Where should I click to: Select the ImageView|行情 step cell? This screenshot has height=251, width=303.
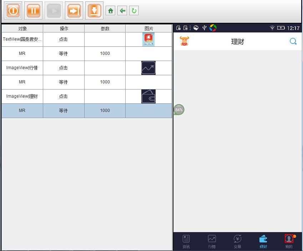(22, 68)
